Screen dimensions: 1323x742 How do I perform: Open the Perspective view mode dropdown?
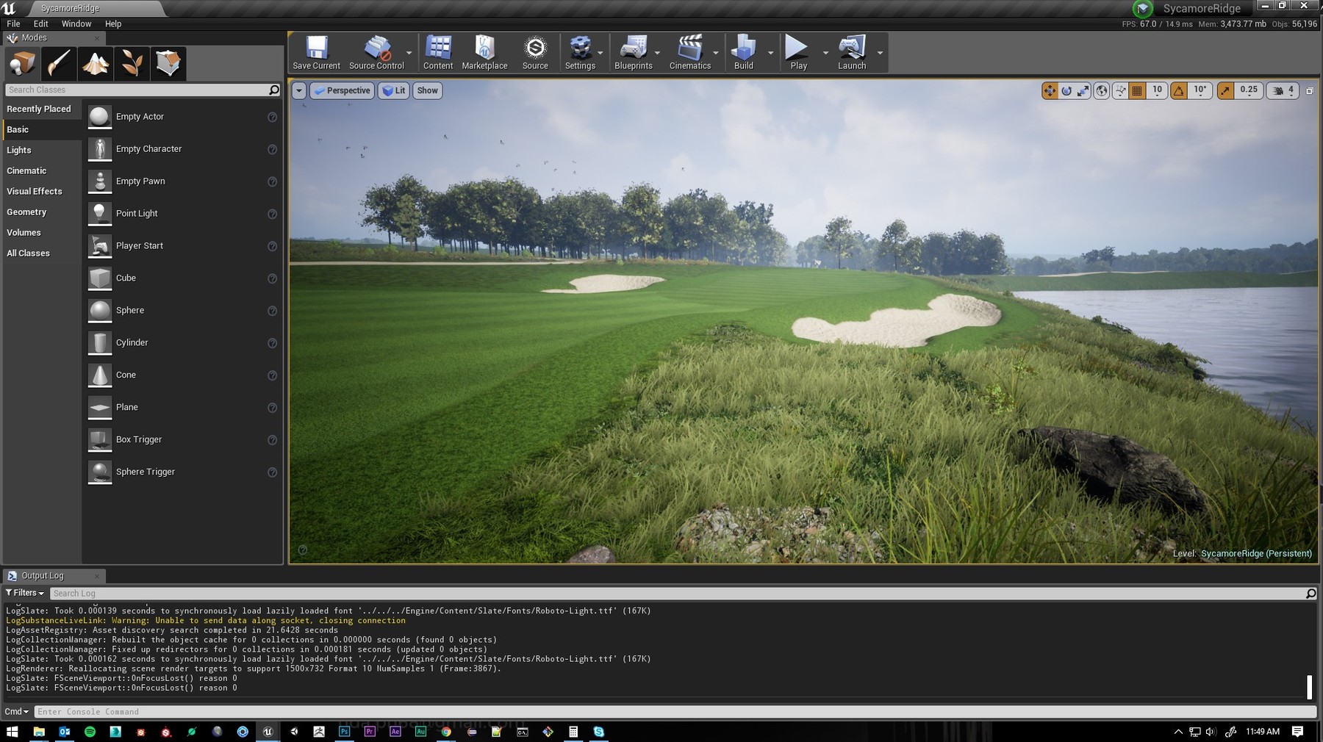(343, 90)
